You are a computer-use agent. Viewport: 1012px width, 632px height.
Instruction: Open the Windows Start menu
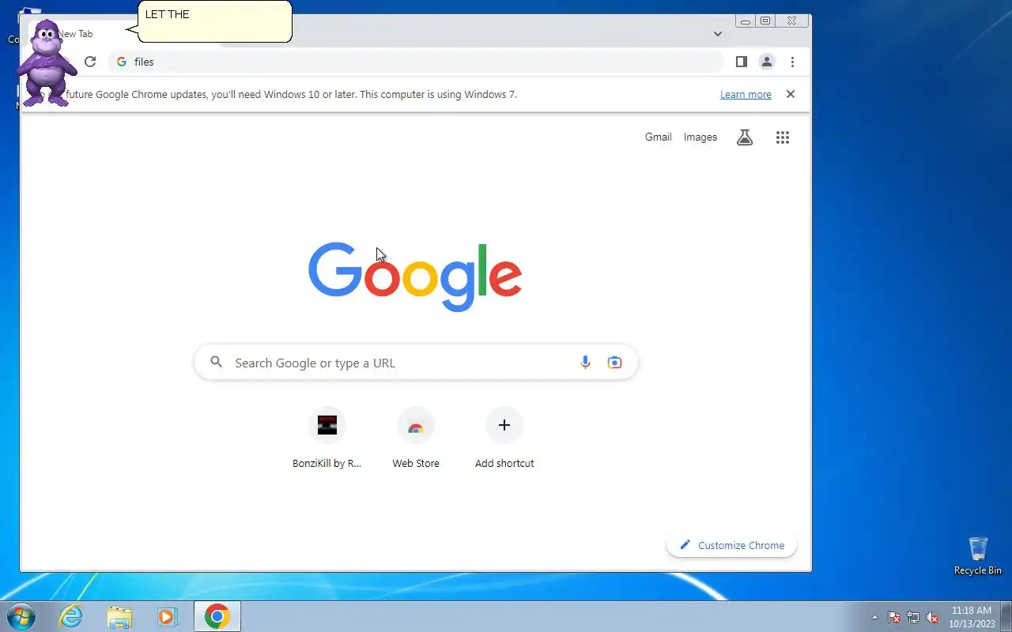21,616
